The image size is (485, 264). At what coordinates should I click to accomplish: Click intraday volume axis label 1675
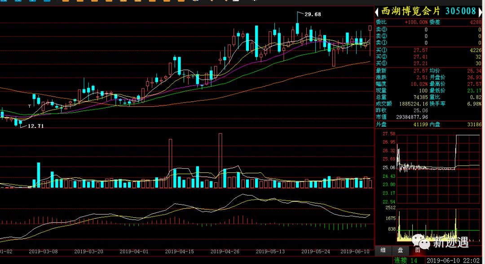pos(390,219)
